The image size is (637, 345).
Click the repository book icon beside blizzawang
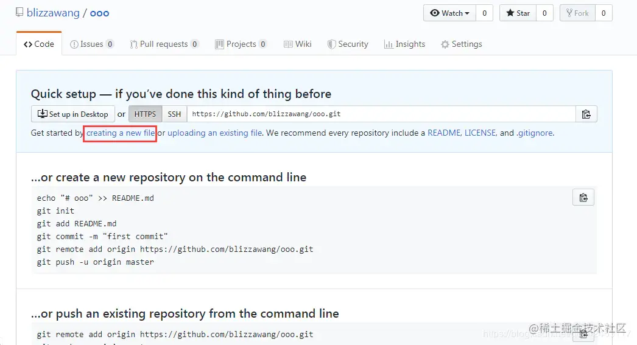[x=19, y=13]
